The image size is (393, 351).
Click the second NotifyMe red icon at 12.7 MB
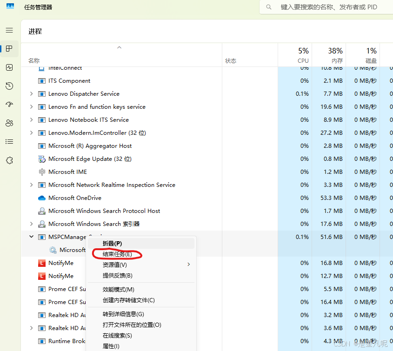(41, 276)
